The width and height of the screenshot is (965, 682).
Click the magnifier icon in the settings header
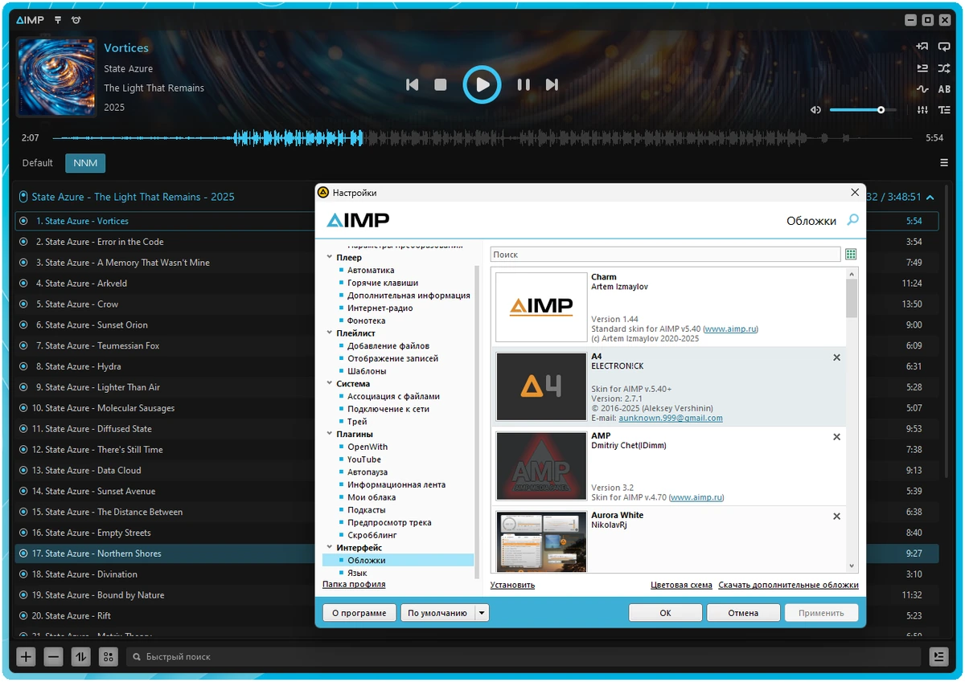[852, 220]
